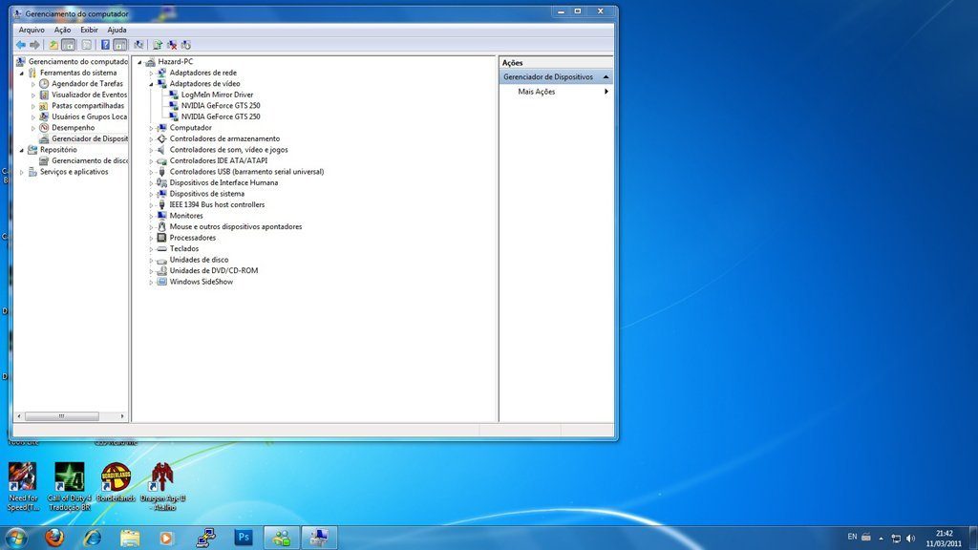
Task: Click the Uninstall device toolbar icon (red X)
Action: 172,45
